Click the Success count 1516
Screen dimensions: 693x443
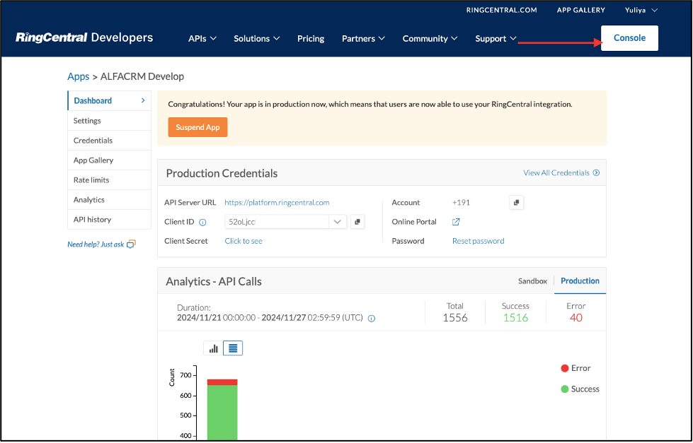pyautogui.click(x=515, y=318)
